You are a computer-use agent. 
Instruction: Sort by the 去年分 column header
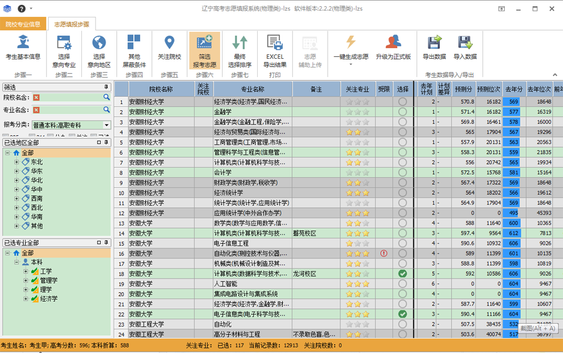coord(514,89)
